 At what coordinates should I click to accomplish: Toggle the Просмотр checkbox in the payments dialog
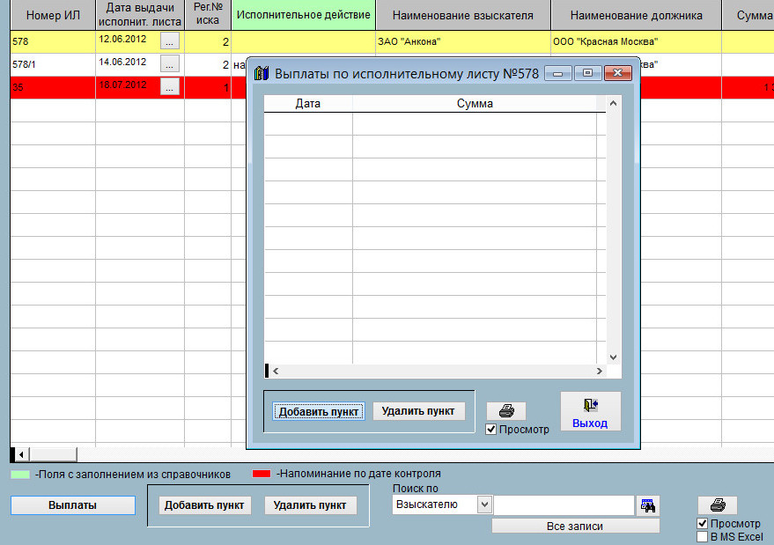tap(490, 429)
